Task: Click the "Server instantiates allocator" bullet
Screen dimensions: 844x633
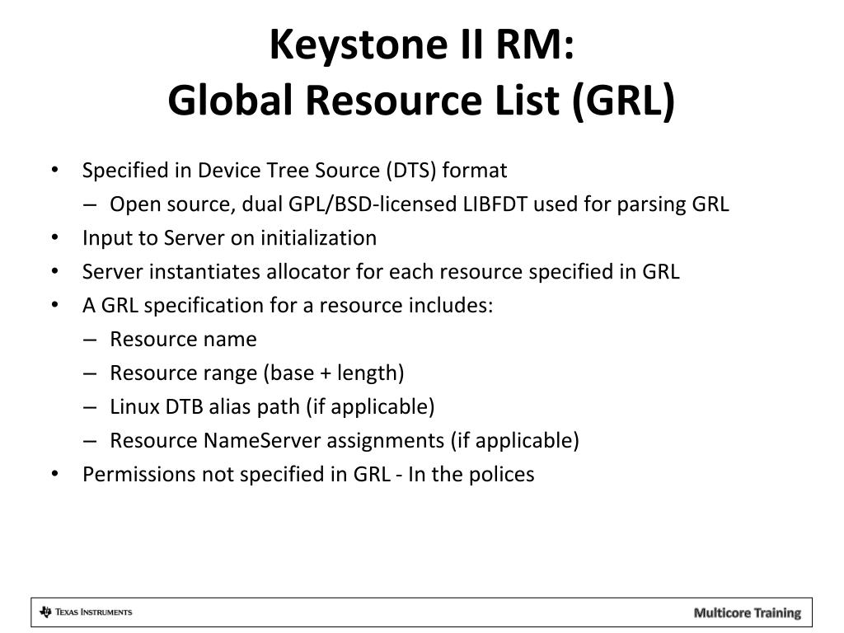Action: [381, 272]
